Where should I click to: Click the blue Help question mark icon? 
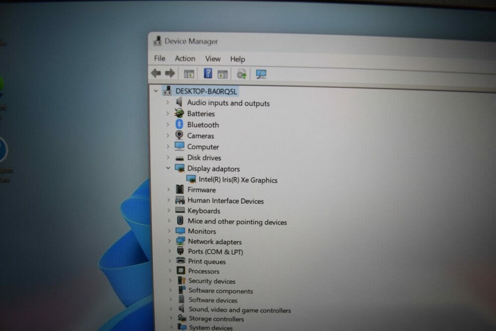tap(208, 73)
